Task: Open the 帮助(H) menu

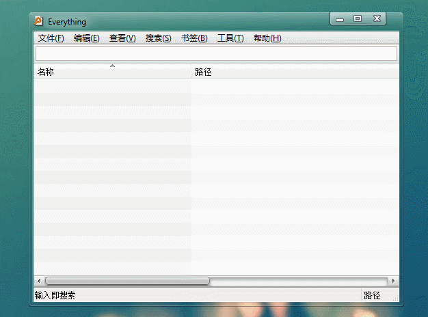Action: (267, 38)
